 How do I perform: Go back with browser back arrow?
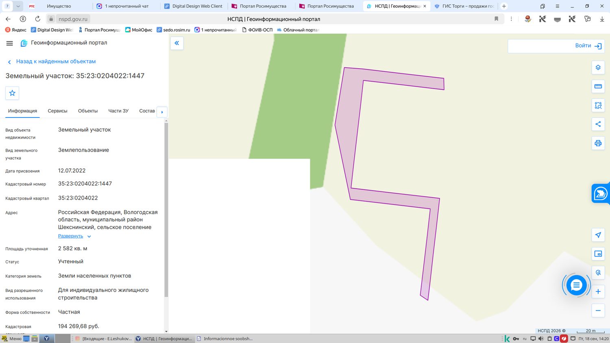tap(8, 19)
